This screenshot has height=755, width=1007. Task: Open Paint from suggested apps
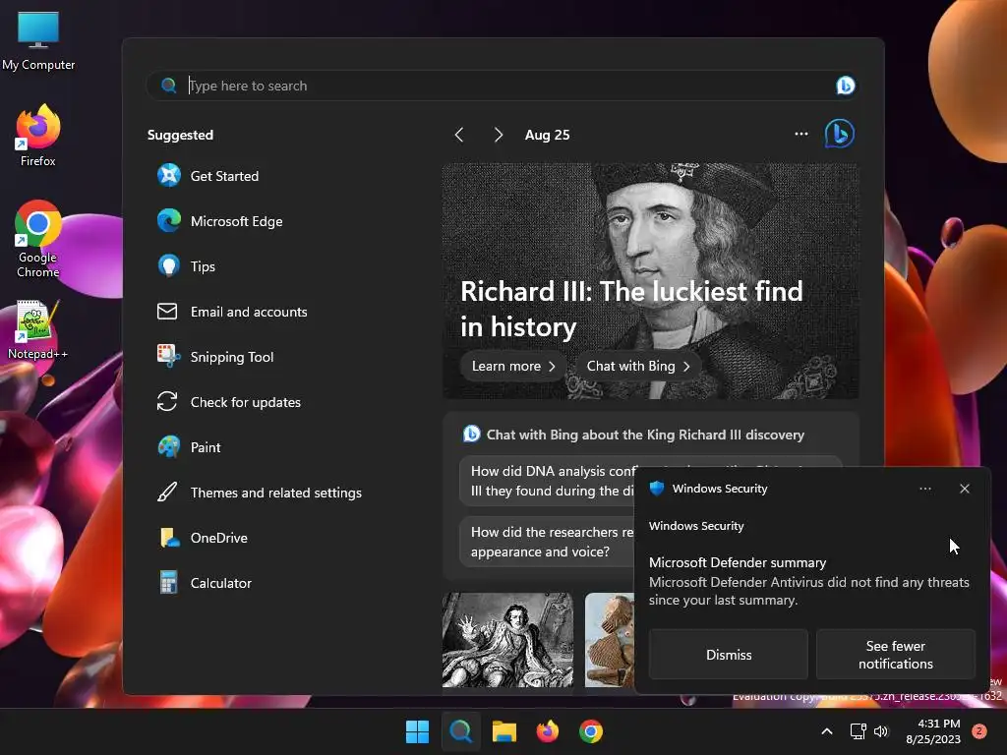point(189,447)
